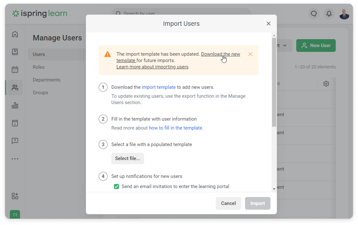Click the Select file button
The height and width of the screenshot is (225, 358).
[128, 158]
